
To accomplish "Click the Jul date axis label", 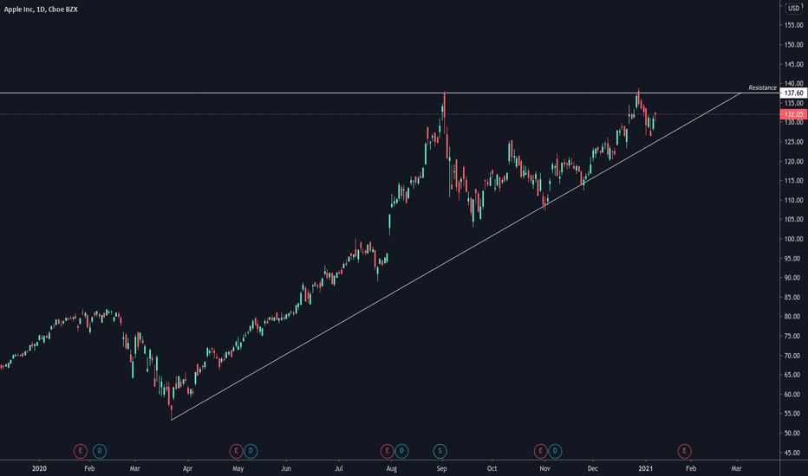I will coord(339,468).
